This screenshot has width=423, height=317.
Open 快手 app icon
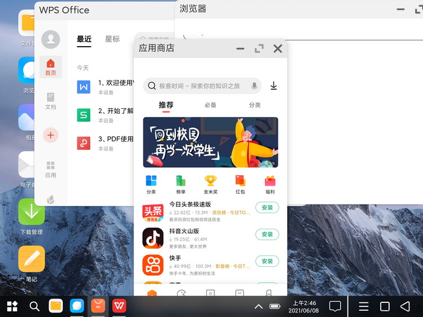(x=153, y=265)
